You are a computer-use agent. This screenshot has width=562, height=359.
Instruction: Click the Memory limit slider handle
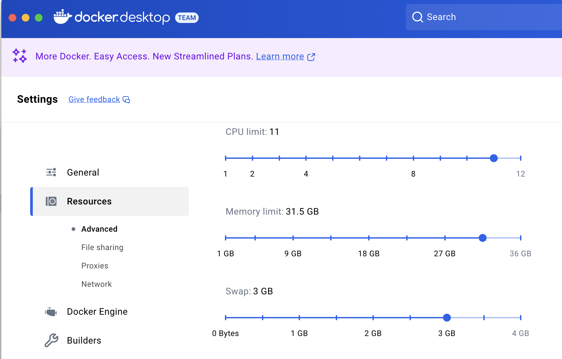(483, 238)
